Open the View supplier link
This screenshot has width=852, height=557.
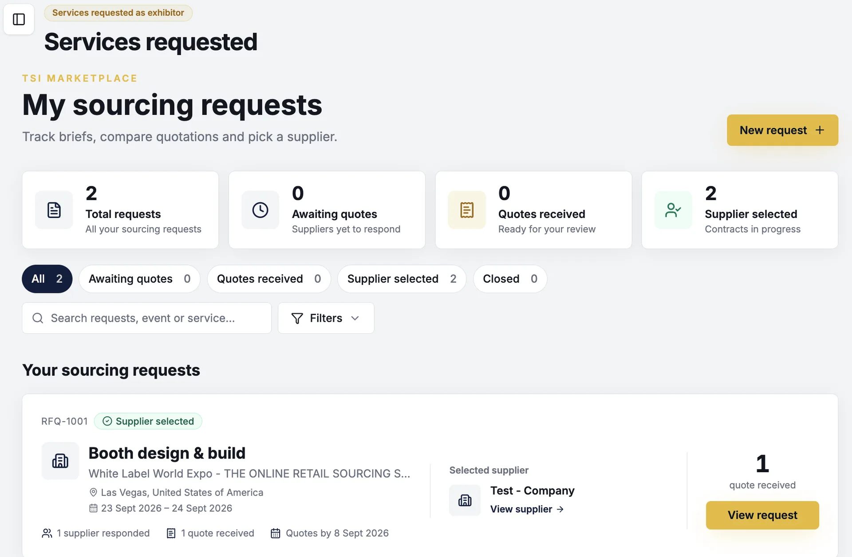click(x=527, y=509)
